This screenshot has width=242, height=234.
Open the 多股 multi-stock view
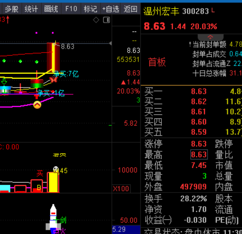(12, 9)
